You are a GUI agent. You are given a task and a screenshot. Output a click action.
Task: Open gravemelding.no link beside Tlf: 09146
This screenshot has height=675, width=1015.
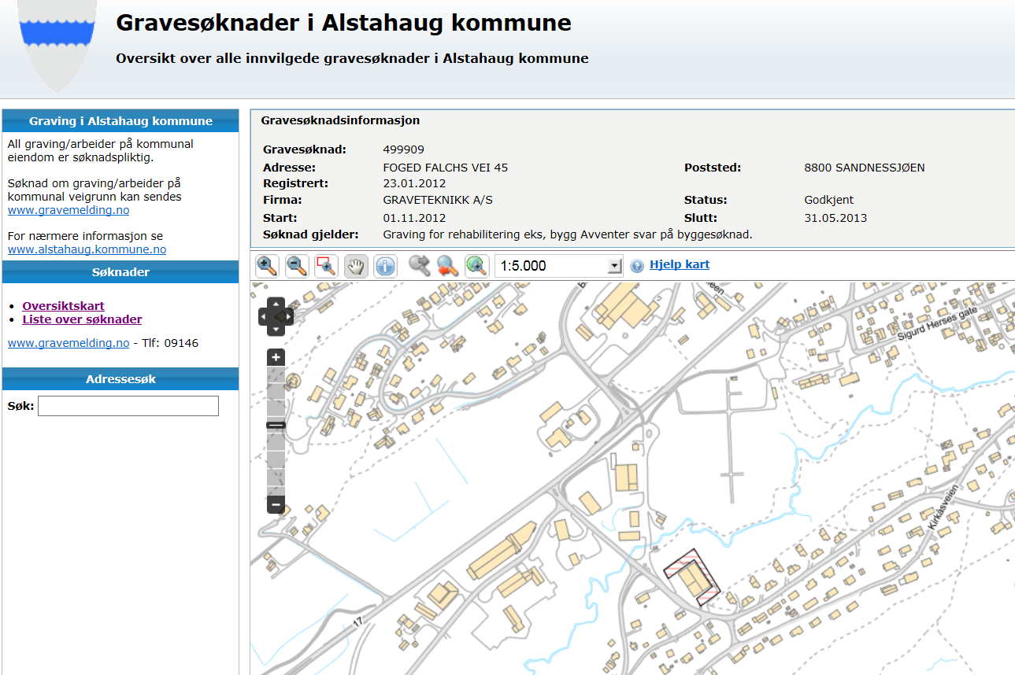point(69,343)
